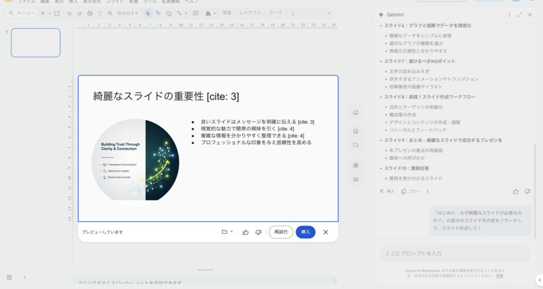Click the add comment icon in toolbar
The height and width of the screenshot is (289, 543).
coord(196,13)
